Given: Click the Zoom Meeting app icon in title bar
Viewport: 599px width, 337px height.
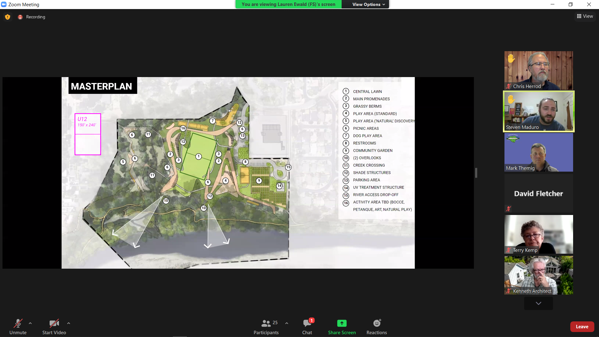Looking at the screenshot, I should click(x=4, y=4).
